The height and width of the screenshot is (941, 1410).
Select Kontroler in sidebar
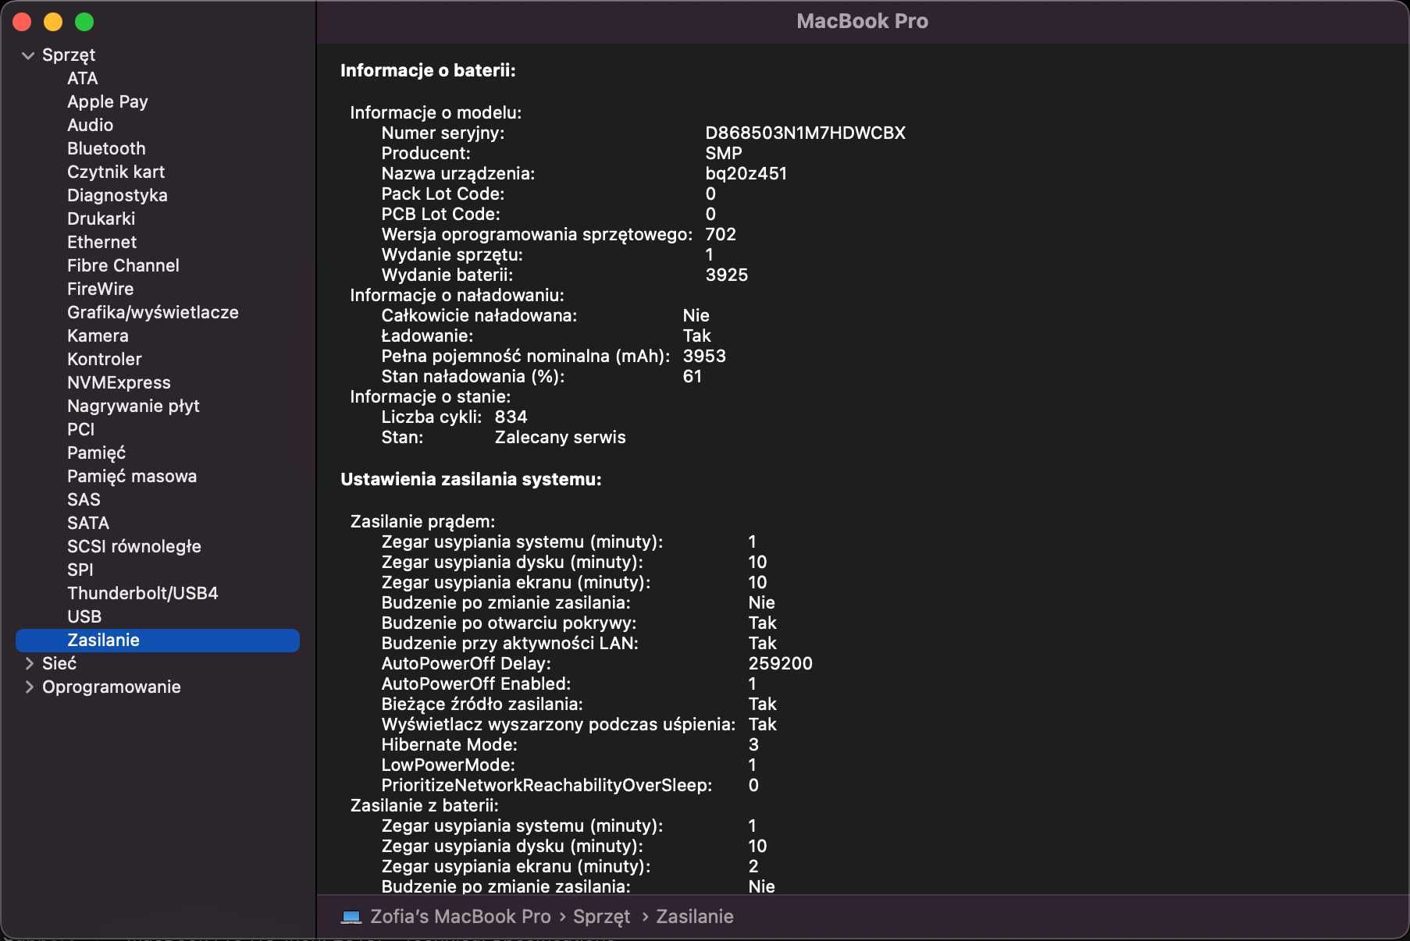point(105,359)
